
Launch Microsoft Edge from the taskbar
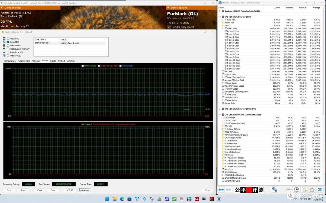122,199
